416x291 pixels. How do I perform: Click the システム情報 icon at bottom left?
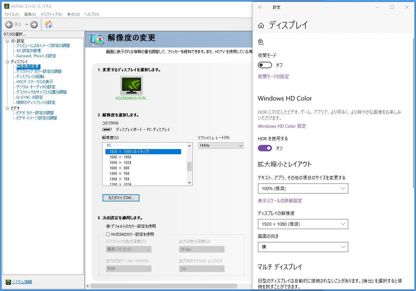click(x=8, y=282)
